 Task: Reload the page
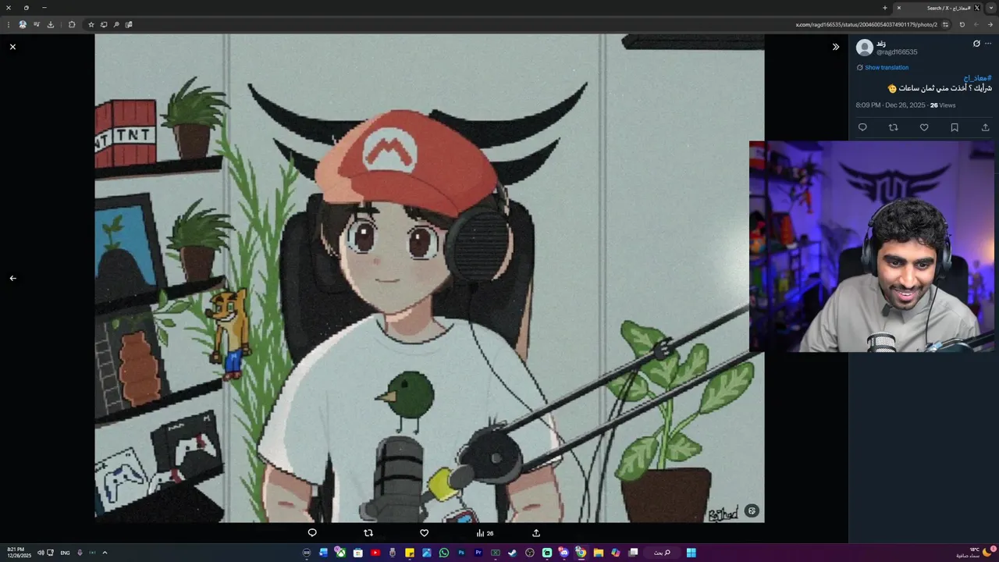[x=962, y=25]
